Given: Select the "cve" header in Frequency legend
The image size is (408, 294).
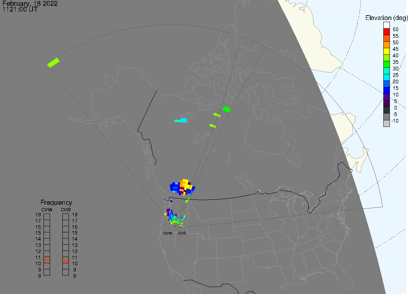Looking at the screenshot, I should [x=66, y=209].
